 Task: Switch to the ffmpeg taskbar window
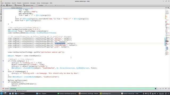(x=110, y=93)
